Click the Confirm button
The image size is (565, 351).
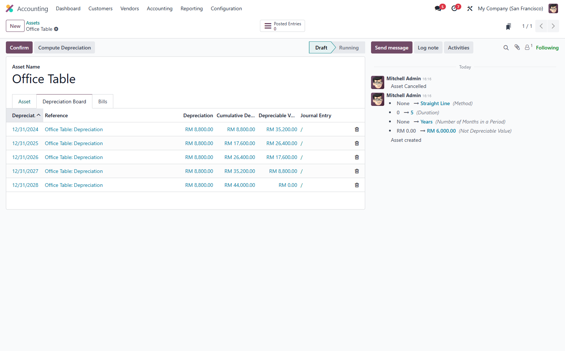pos(19,48)
